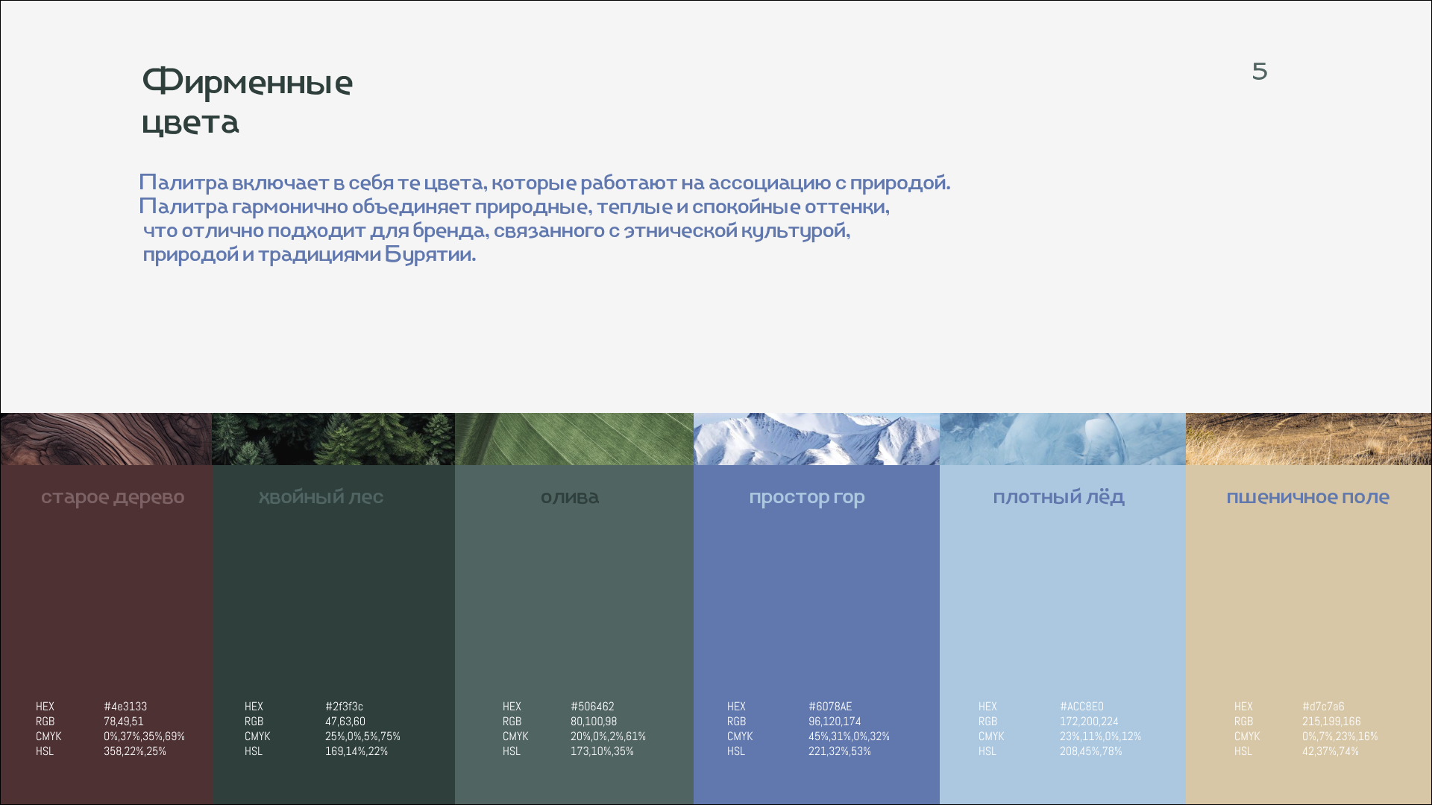The height and width of the screenshot is (805, 1432).
Task: Select the олива gray-green color swatch
Action: 574,596
